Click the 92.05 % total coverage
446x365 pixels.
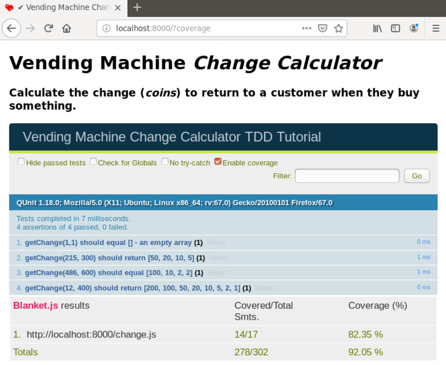(x=366, y=352)
